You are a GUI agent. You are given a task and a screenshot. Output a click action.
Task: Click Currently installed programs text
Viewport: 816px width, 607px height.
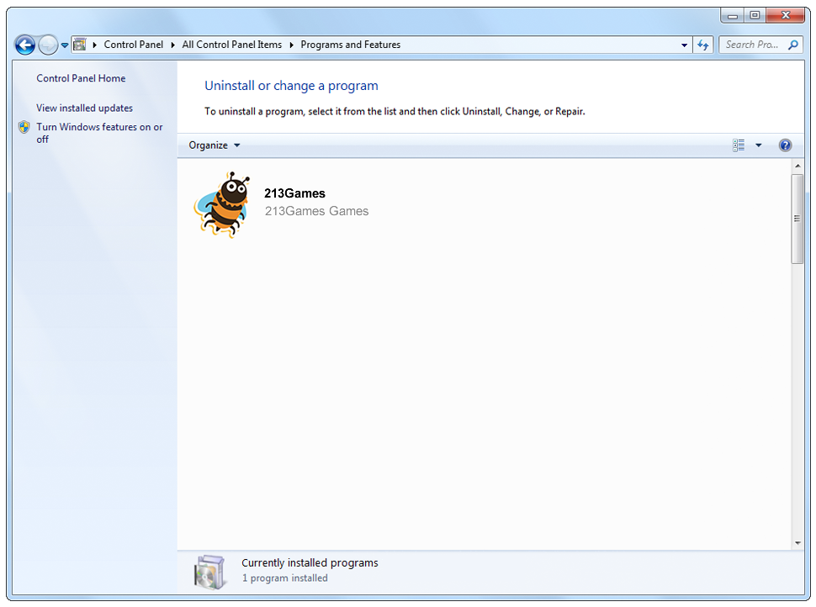310,563
